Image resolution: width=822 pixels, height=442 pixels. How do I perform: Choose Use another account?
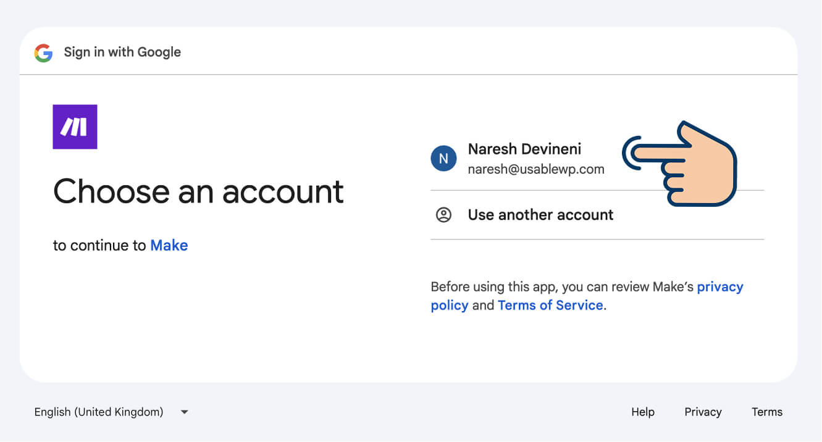(597, 215)
